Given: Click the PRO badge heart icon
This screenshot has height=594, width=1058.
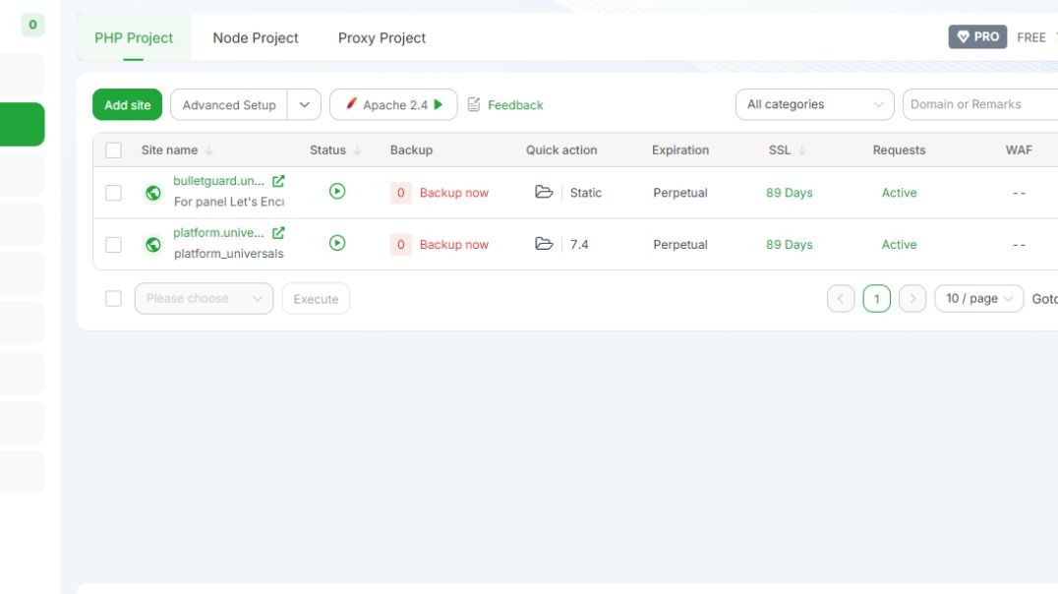Looking at the screenshot, I should 963,35.
